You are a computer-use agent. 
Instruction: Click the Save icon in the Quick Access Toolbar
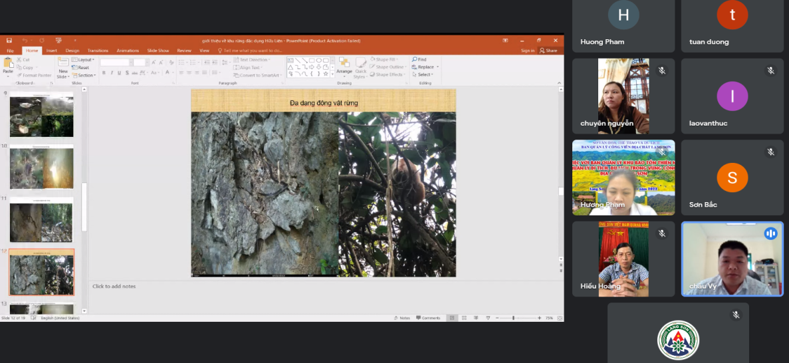[9, 41]
